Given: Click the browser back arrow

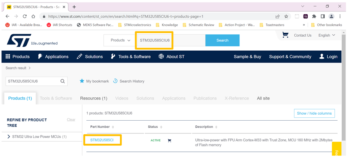Looking at the screenshot, I should click(7, 16).
